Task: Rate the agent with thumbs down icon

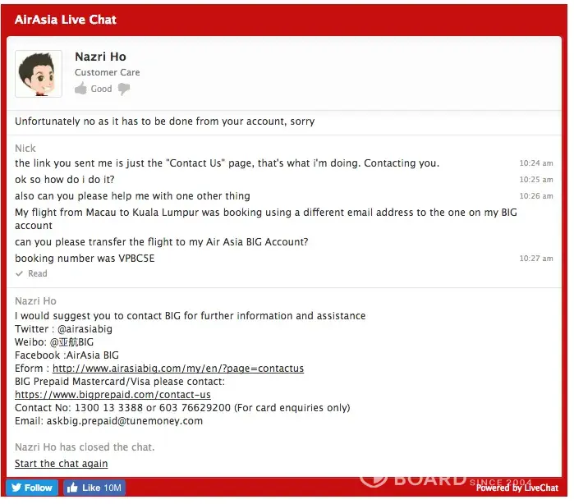Action: point(124,89)
